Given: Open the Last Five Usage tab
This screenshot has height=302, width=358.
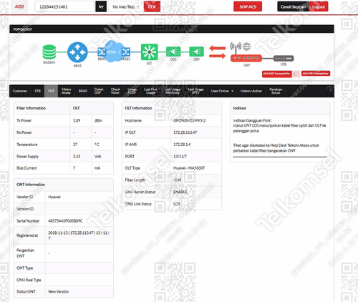Looking at the screenshot, I should [150, 91].
